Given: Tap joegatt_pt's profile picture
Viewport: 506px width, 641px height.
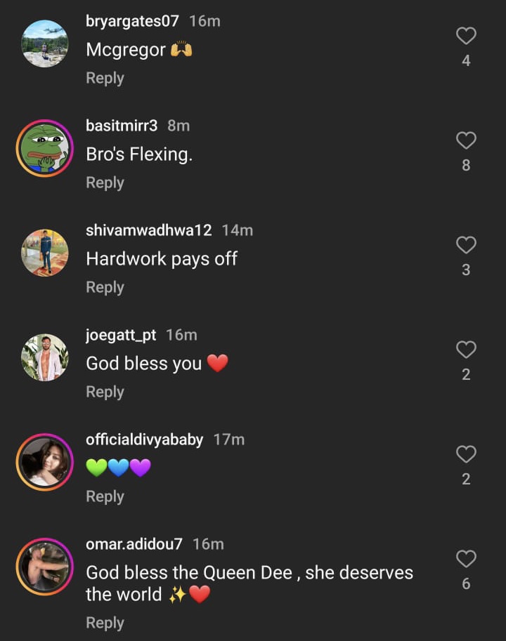Looking at the screenshot, I should pos(45,357).
